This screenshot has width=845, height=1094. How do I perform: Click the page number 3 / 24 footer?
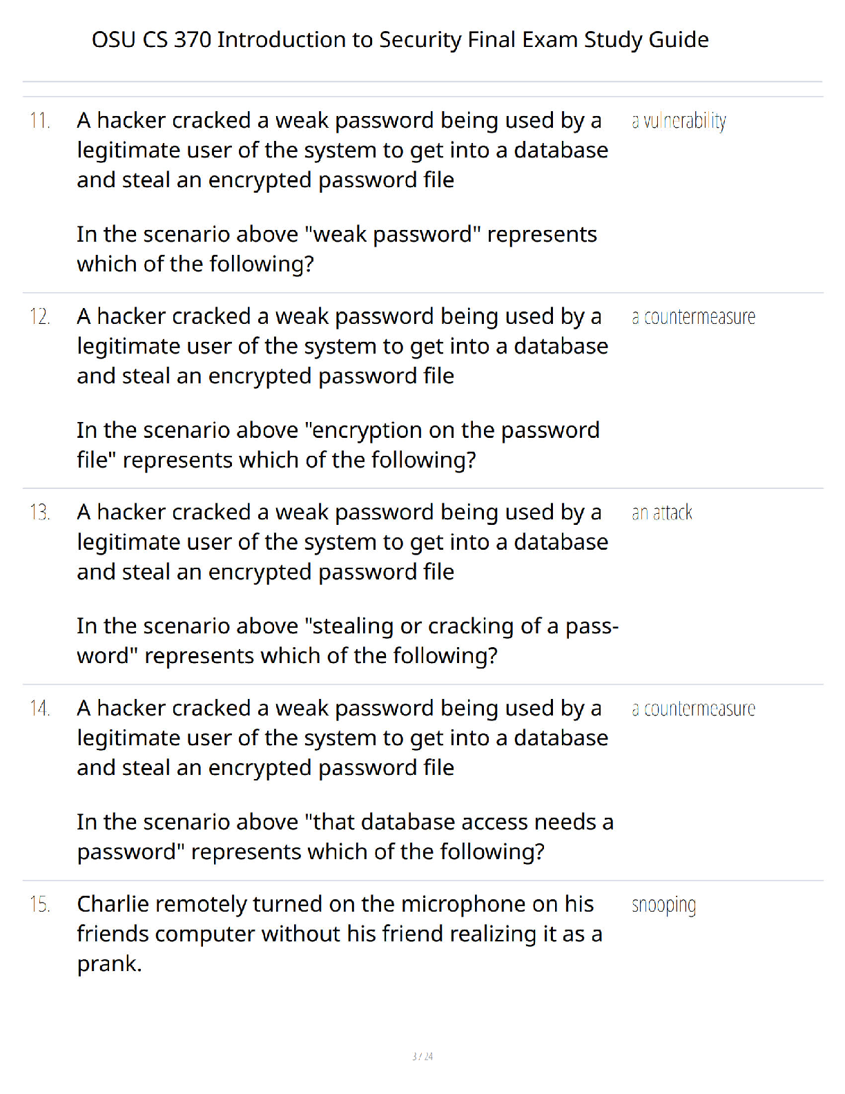tap(422, 1056)
